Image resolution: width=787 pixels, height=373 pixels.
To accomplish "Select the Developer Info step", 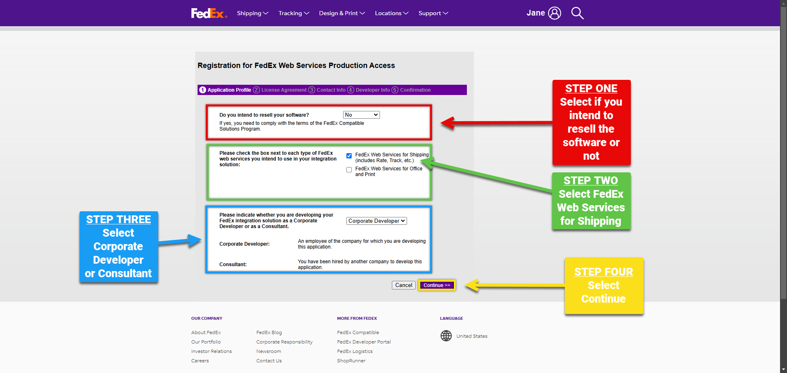I will point(368,90).
